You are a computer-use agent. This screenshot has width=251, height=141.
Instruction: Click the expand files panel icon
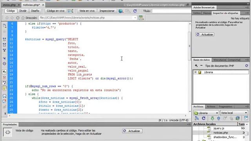pyautogui.click(x=246, y=118)
